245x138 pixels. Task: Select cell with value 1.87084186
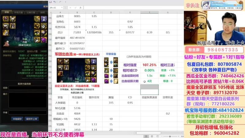[94, 33]
